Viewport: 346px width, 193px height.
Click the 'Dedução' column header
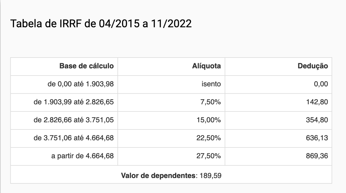click(x=313, y=66)
